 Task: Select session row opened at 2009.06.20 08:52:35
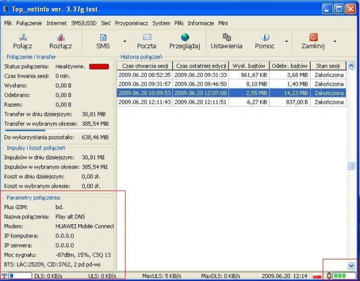click(145, 75)
